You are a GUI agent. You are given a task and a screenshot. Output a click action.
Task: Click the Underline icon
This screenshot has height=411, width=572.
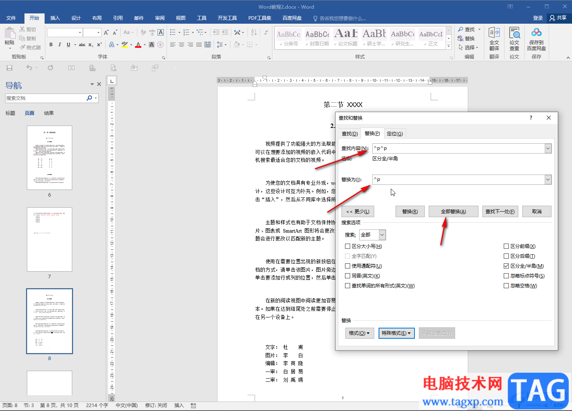pos(68,45)
